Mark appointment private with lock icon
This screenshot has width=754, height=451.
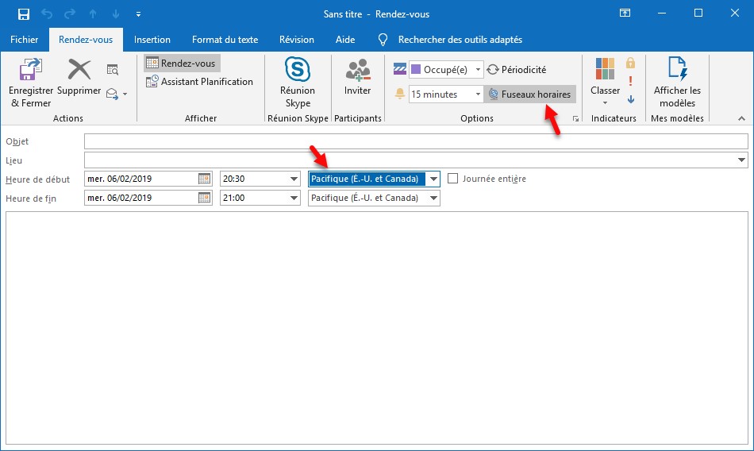[631, 63]
